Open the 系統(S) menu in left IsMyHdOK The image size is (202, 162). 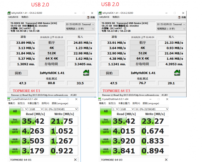click(25, 17)
